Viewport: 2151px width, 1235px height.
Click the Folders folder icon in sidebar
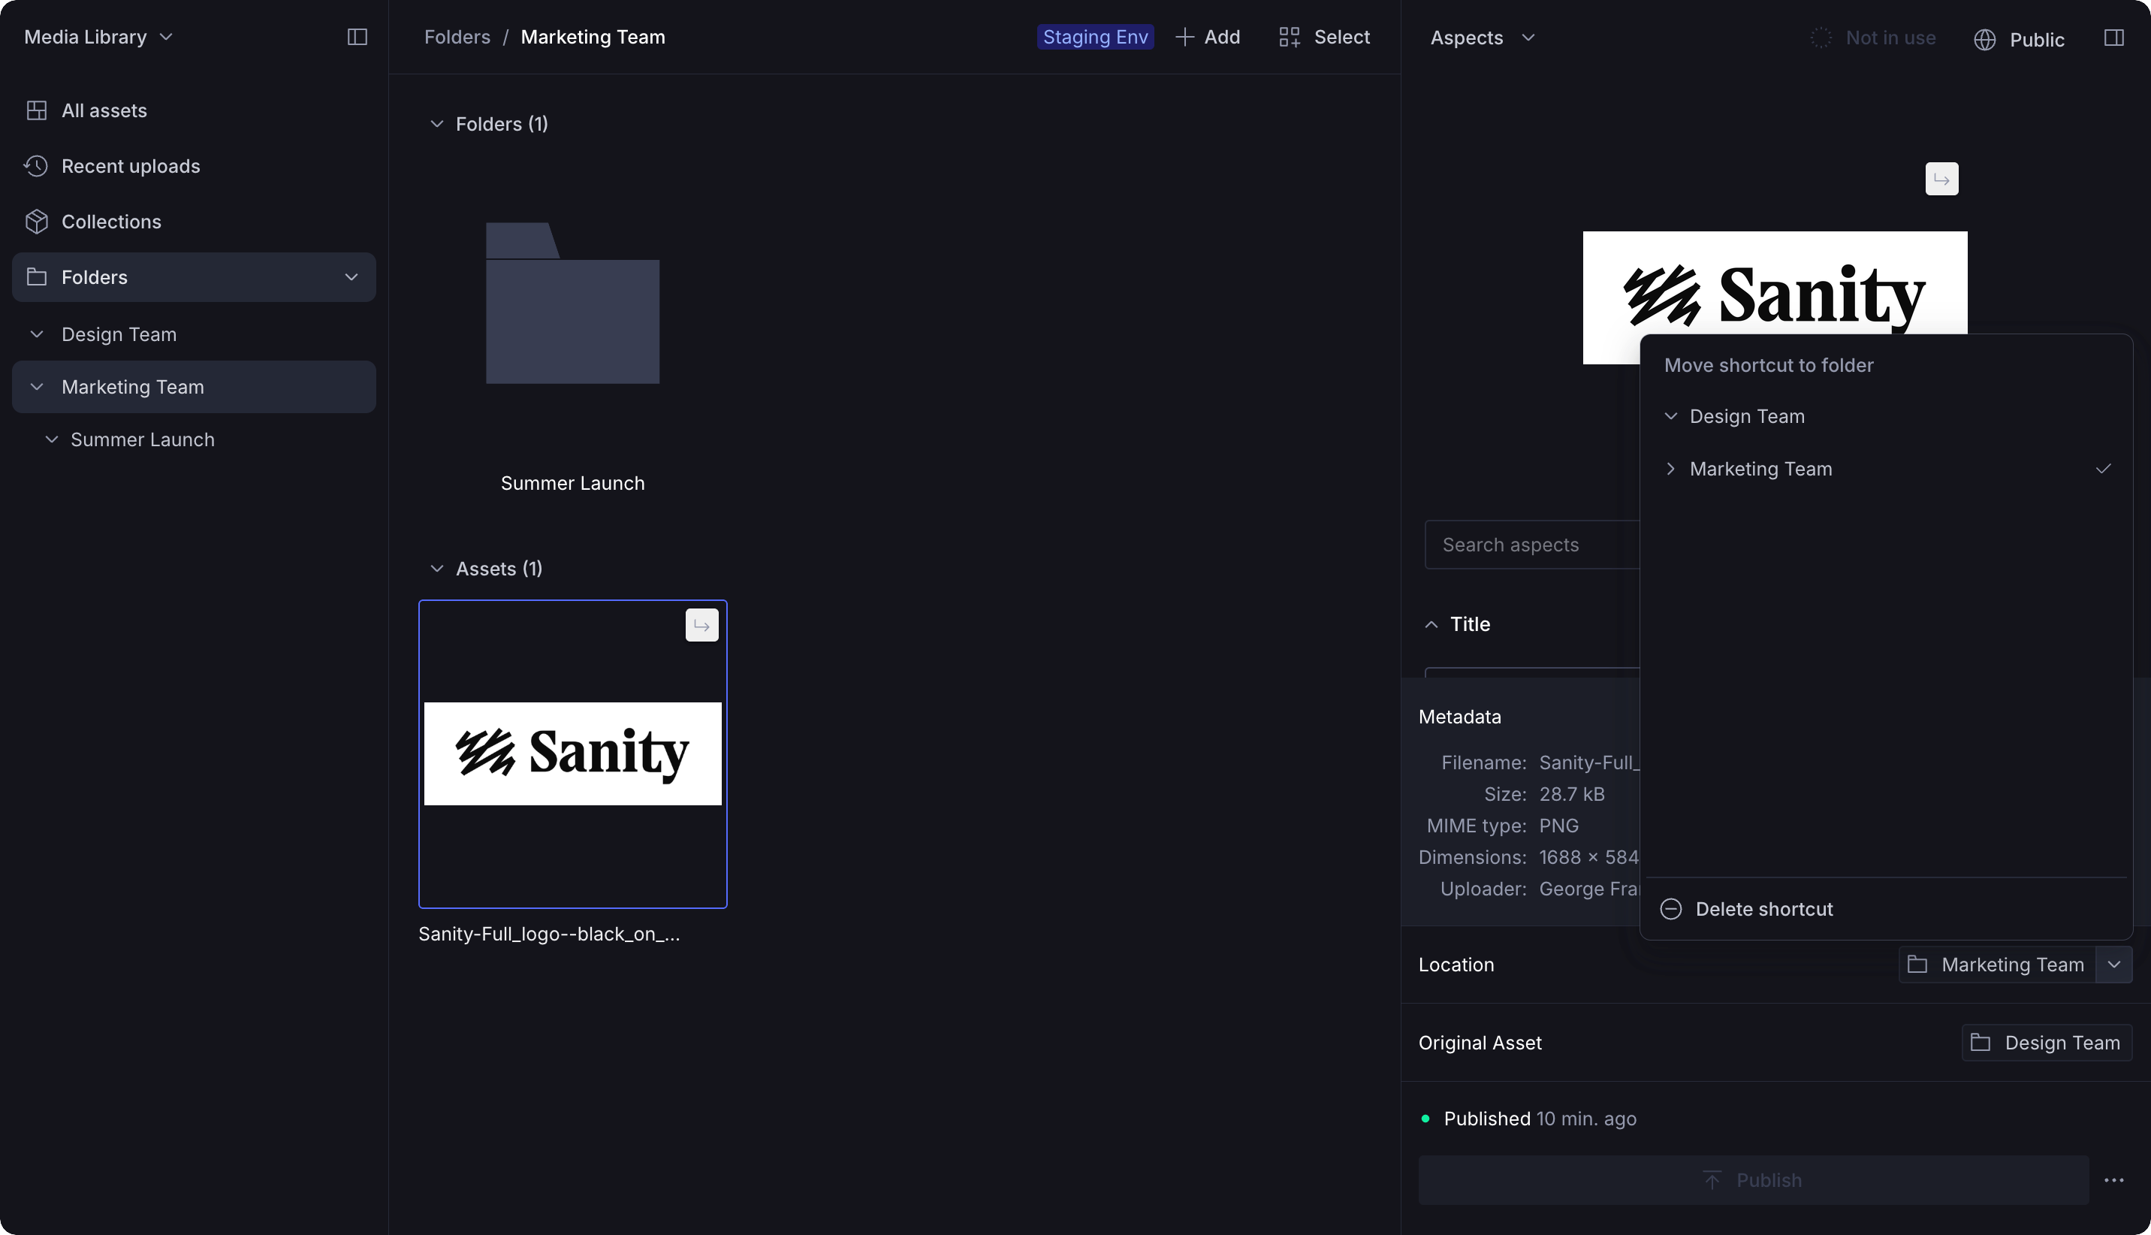pos(37,277)
